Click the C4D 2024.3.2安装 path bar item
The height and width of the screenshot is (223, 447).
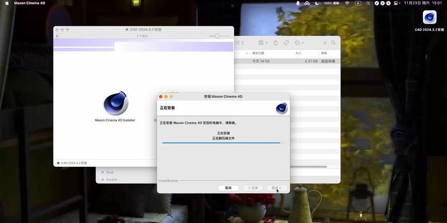(x=72, y=163)
